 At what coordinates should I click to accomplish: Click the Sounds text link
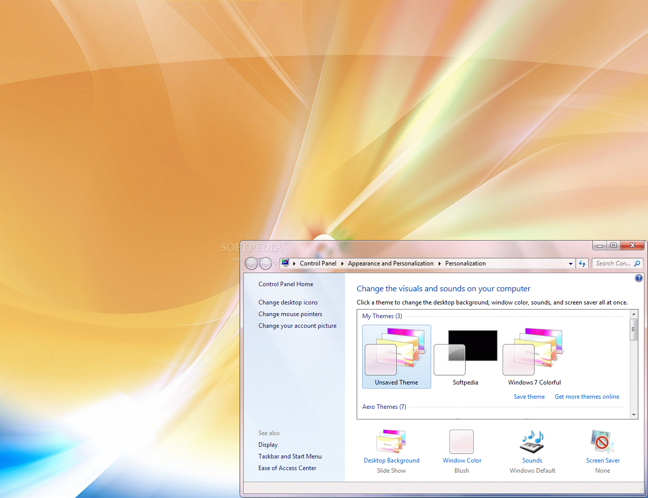(x=532, y=461)
